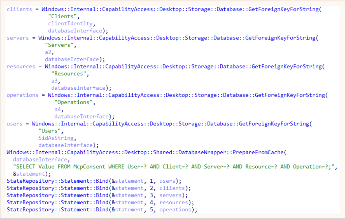345x219 pixels.
Task: Click the resources variable at its assignment
Action: coord(21,67)
